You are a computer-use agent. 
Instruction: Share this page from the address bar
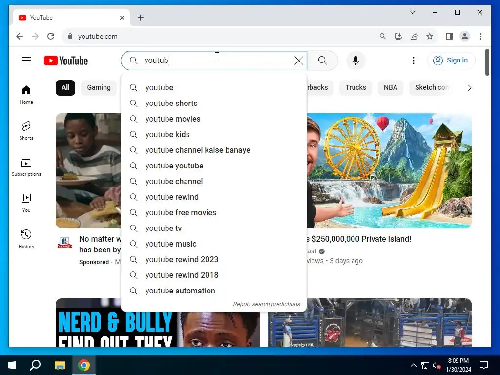click(414, 36)
